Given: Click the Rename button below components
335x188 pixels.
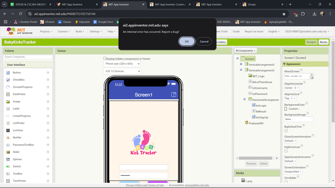Looking at the screenshot, I should tap(251, 164).
